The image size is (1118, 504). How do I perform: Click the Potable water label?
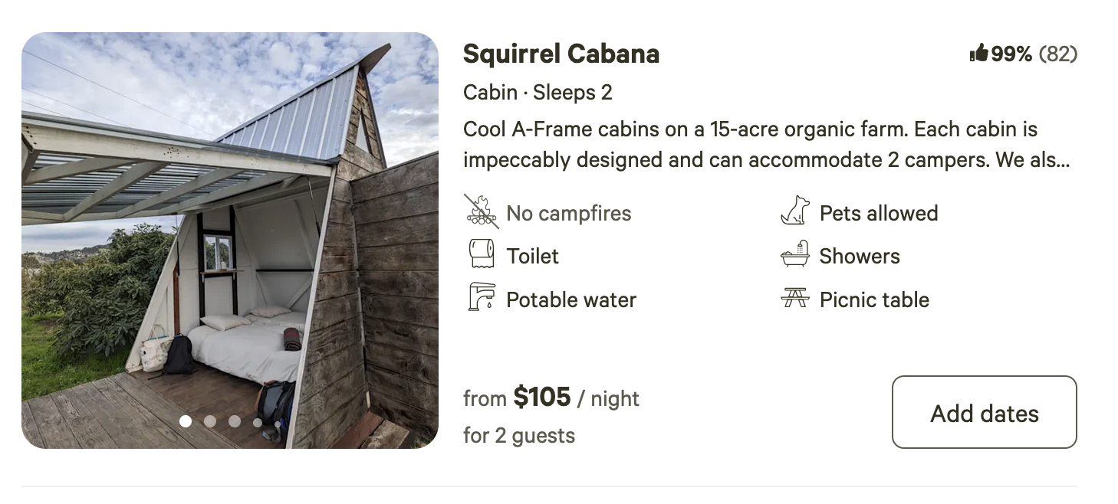click(x=571, y=299)
